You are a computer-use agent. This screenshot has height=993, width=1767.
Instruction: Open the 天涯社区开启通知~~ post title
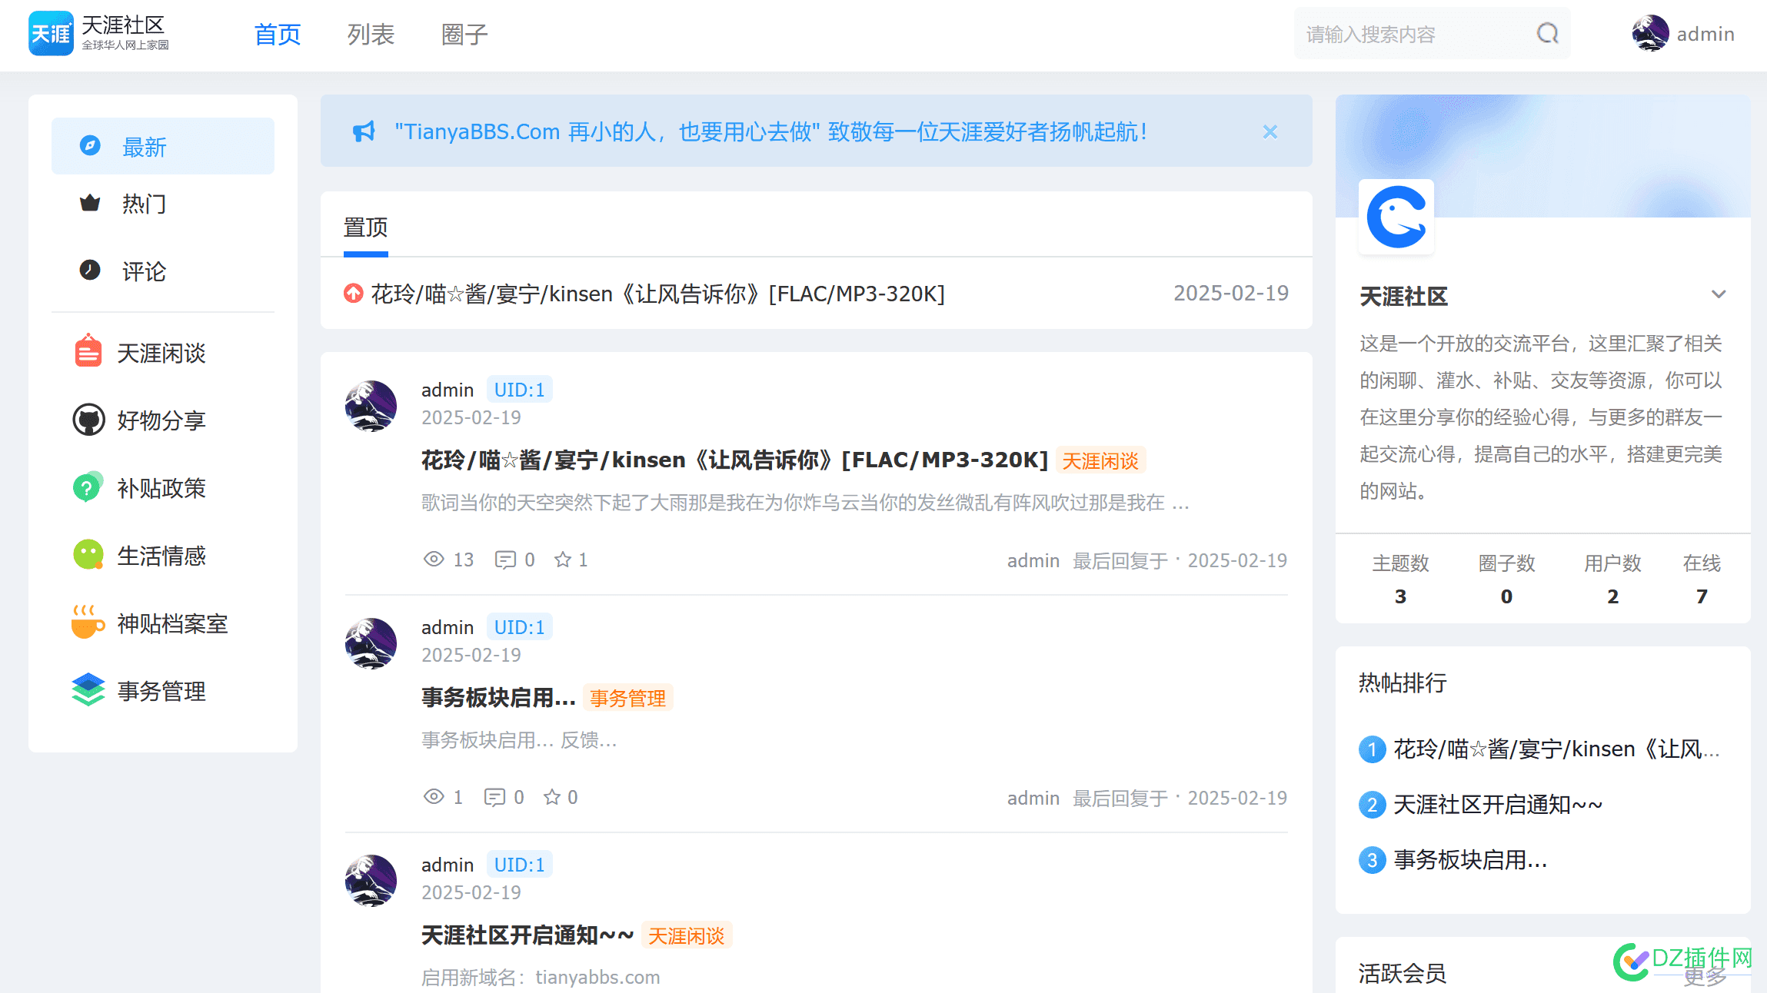tap(527, 935)
